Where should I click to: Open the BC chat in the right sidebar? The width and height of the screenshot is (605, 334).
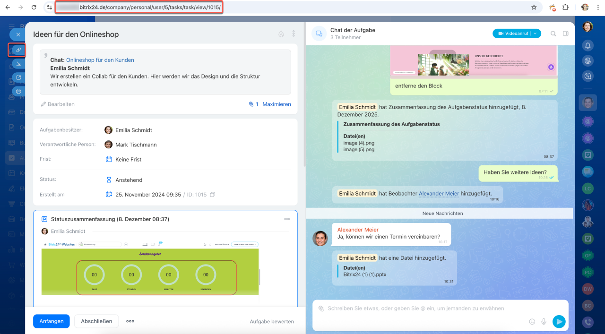588,306
